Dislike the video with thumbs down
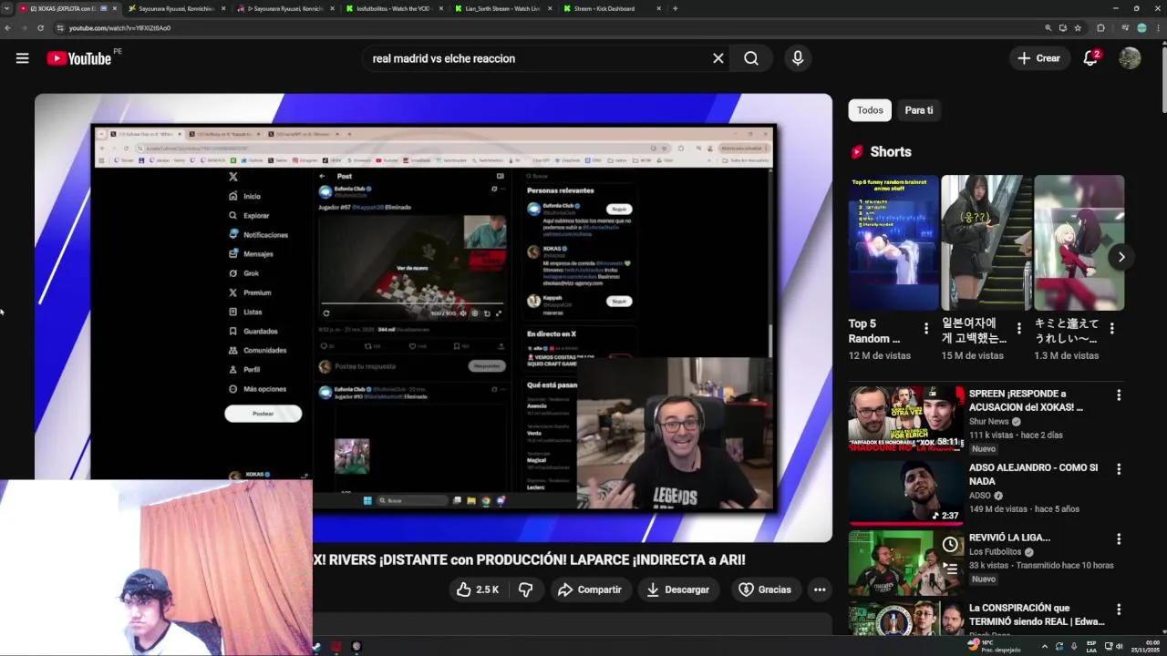This screenshot has width=1167, height=656. tap(526, 589)
